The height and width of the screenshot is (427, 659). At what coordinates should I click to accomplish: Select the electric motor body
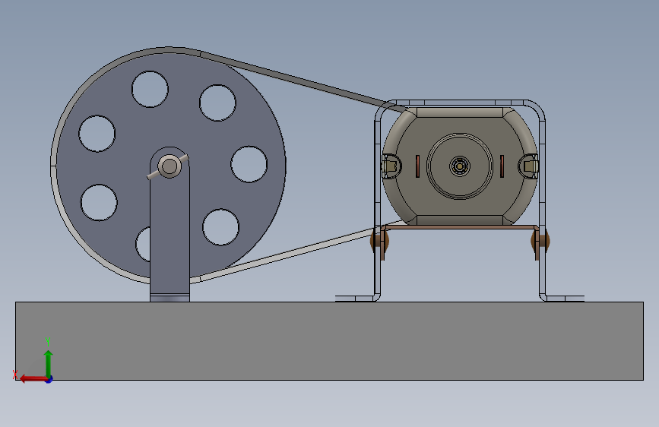click(460, 166)
